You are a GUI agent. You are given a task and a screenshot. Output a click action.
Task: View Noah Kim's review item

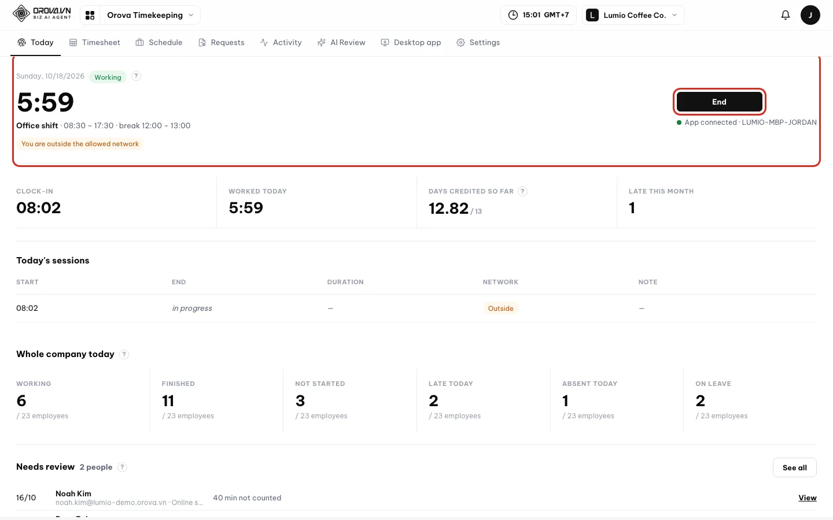pos(807,497)
